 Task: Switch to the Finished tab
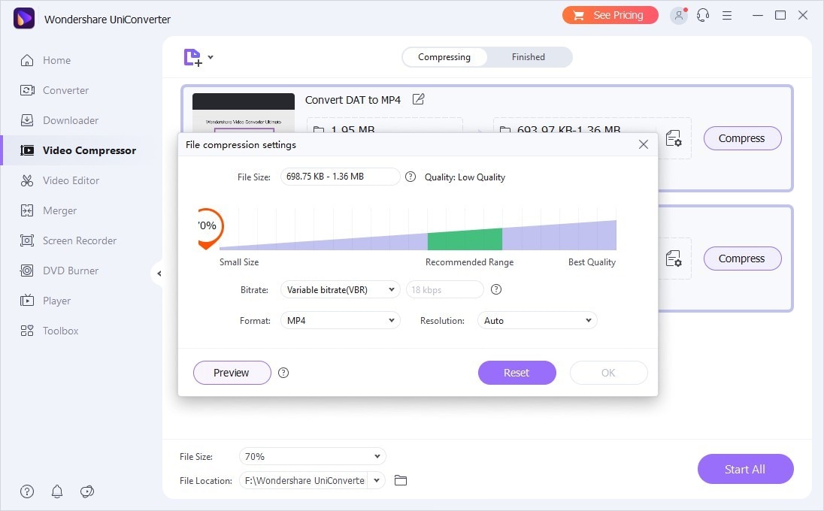pyautogui.click(x=528, y=56)
